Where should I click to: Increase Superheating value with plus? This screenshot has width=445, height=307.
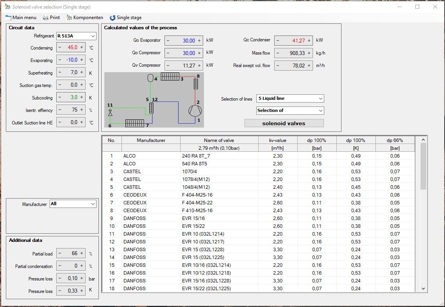(x=82, y=72)
